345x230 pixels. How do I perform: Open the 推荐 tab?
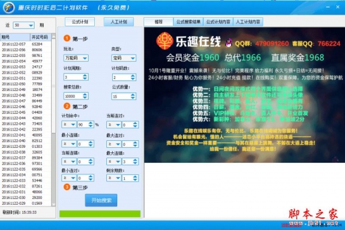[159, 22]
